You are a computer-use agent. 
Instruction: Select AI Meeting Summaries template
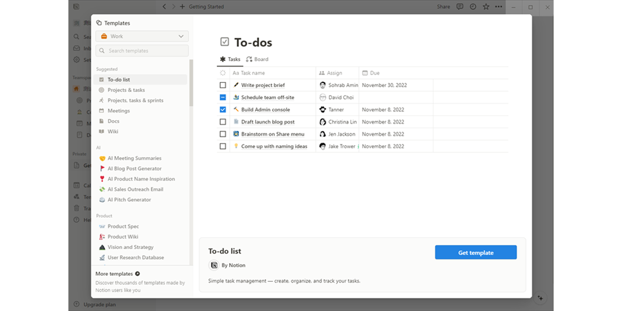[134, 158]
